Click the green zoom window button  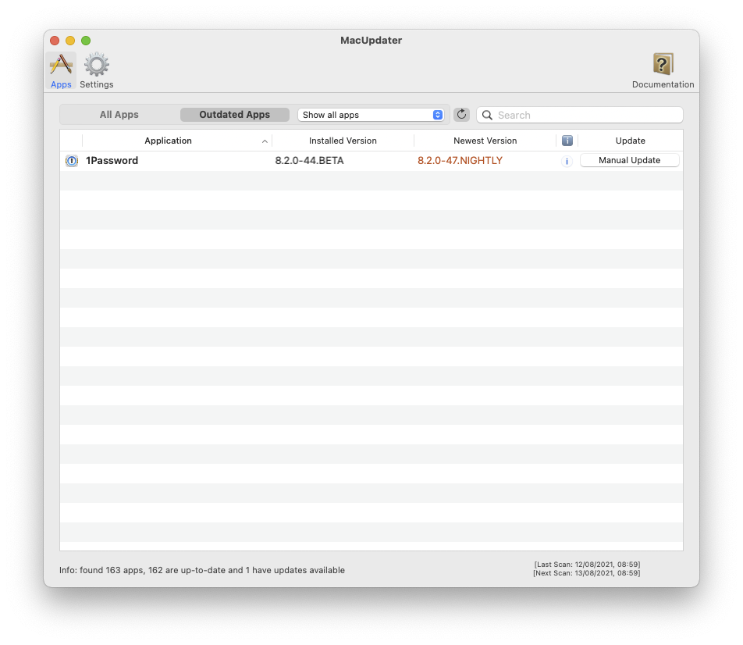86,41
